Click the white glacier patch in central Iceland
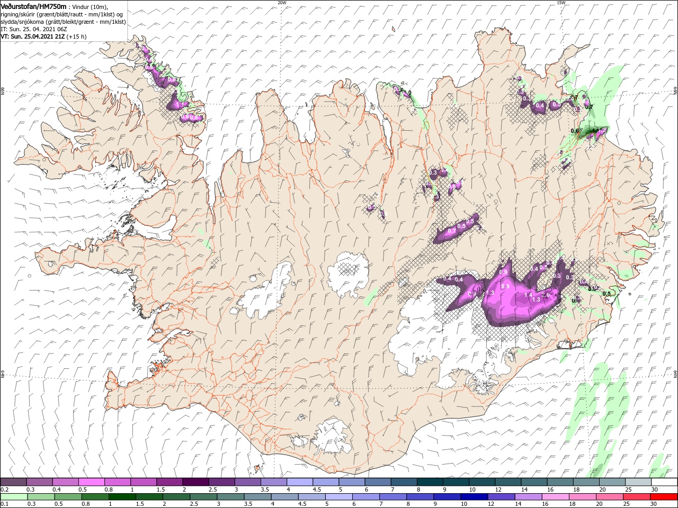This screenshot has height=508, width=678. click(x=348, y=274)
